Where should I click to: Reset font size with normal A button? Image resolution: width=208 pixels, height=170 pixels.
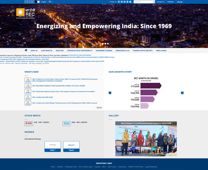click(29, 2)
